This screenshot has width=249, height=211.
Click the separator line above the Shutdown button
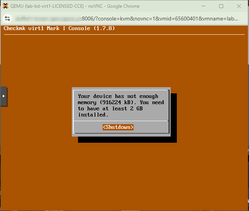(x=121, y=121)
